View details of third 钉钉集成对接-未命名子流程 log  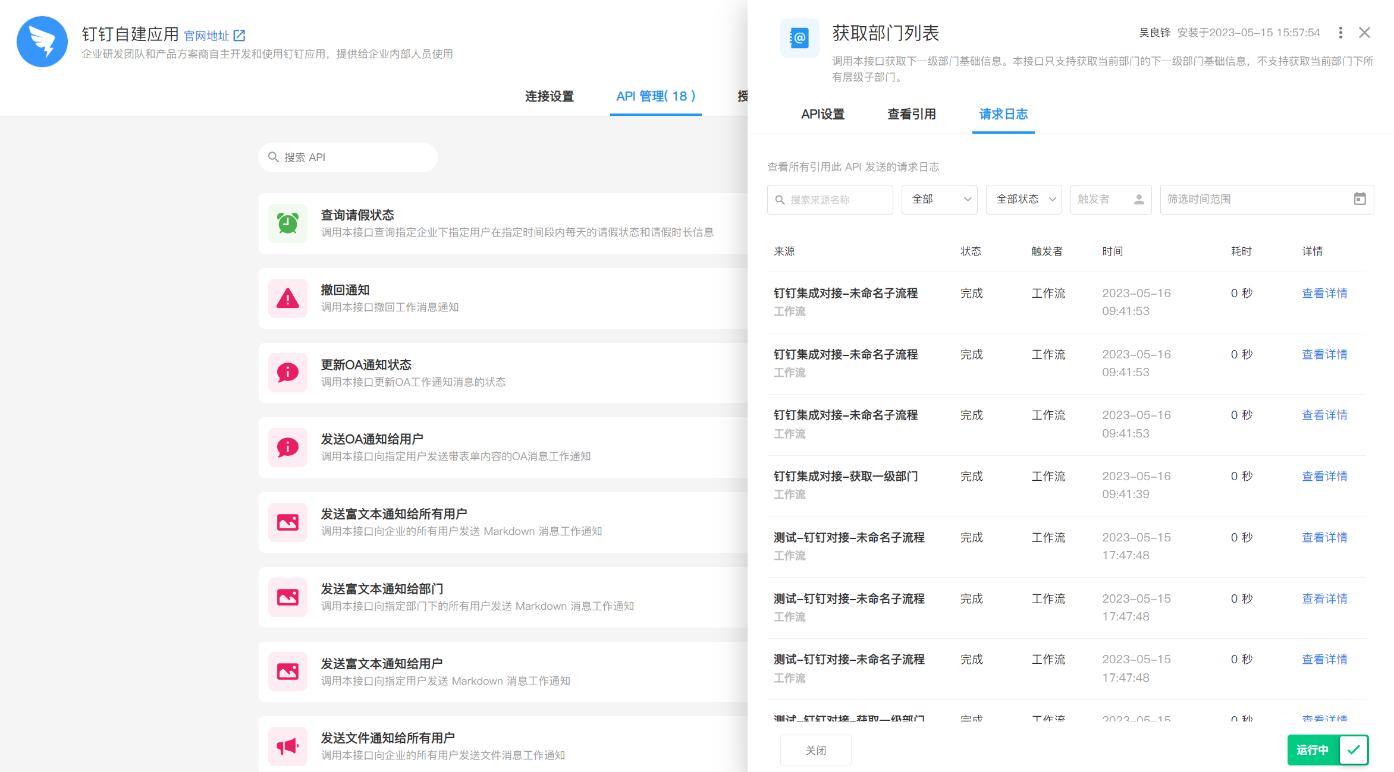pyautogui.click(x=1325, y=415)
